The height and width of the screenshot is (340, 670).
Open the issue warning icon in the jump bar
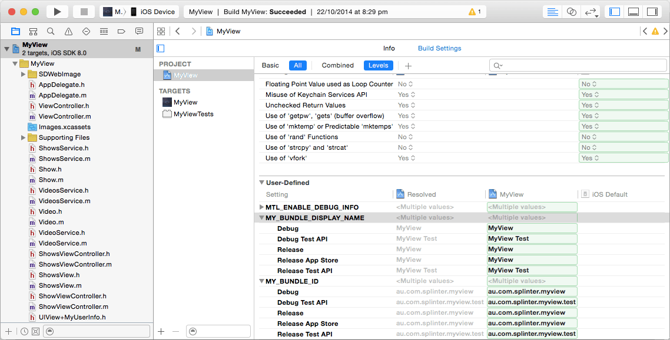[655, 31]
